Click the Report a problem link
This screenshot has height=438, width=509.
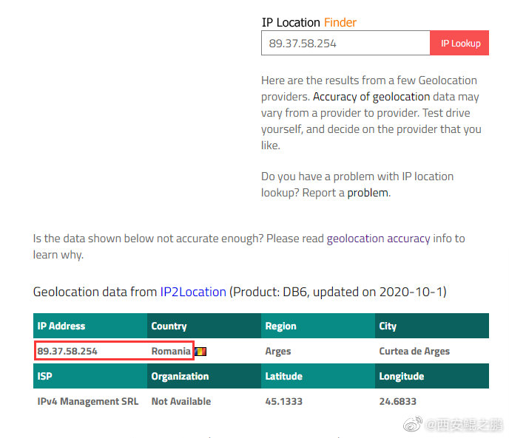coord(368,193)
